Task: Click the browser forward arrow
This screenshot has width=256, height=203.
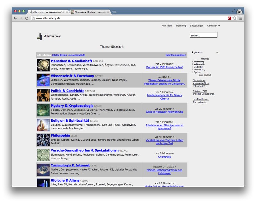Action: pyautogui.click(x=21, y=18)
